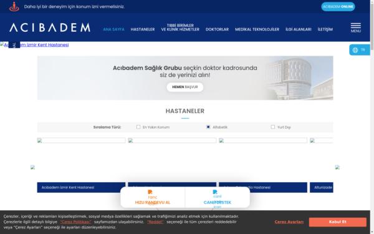Open the Çerez Politikası link
The image size is (374, 234).
coord(76,222)
